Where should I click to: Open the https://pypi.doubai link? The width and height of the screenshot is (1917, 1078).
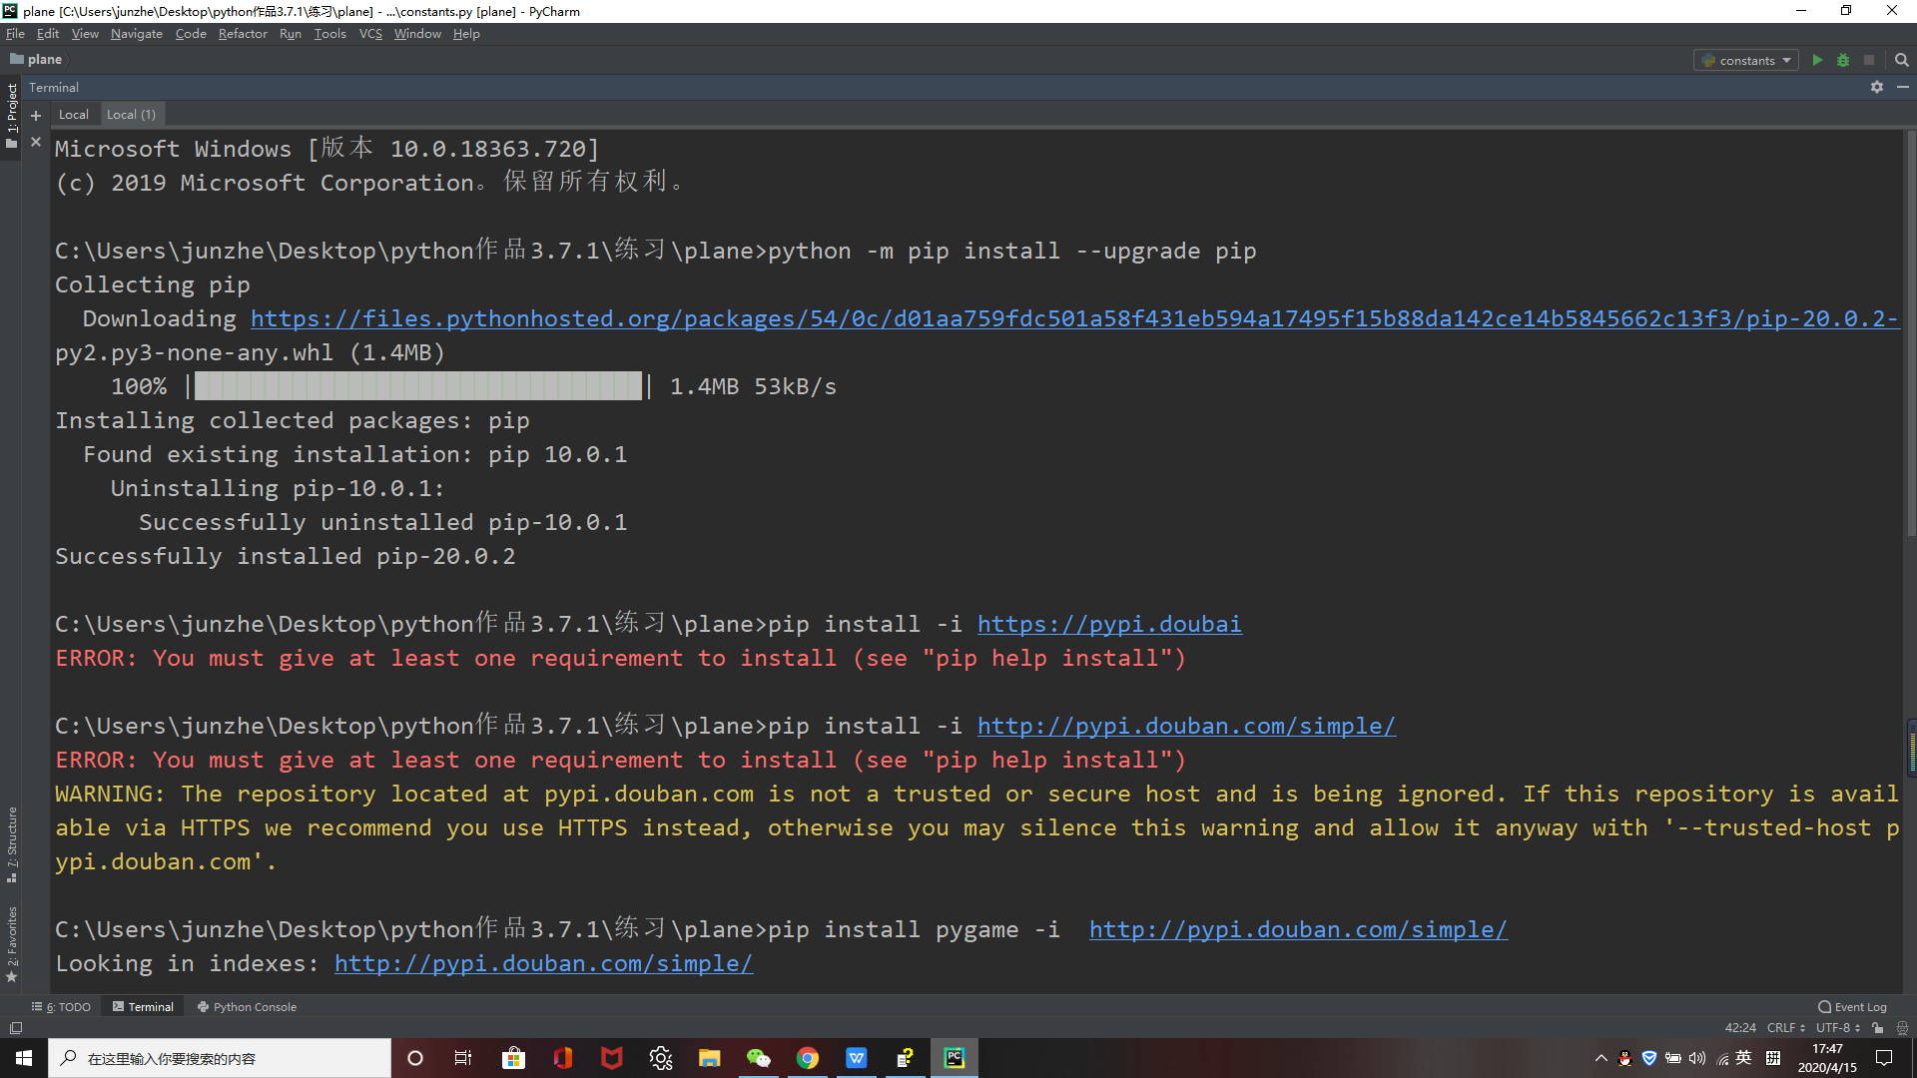click(x=1109, y=625)
